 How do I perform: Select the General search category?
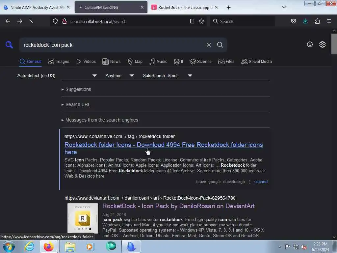pyautogui.click(x=30, y=62)
